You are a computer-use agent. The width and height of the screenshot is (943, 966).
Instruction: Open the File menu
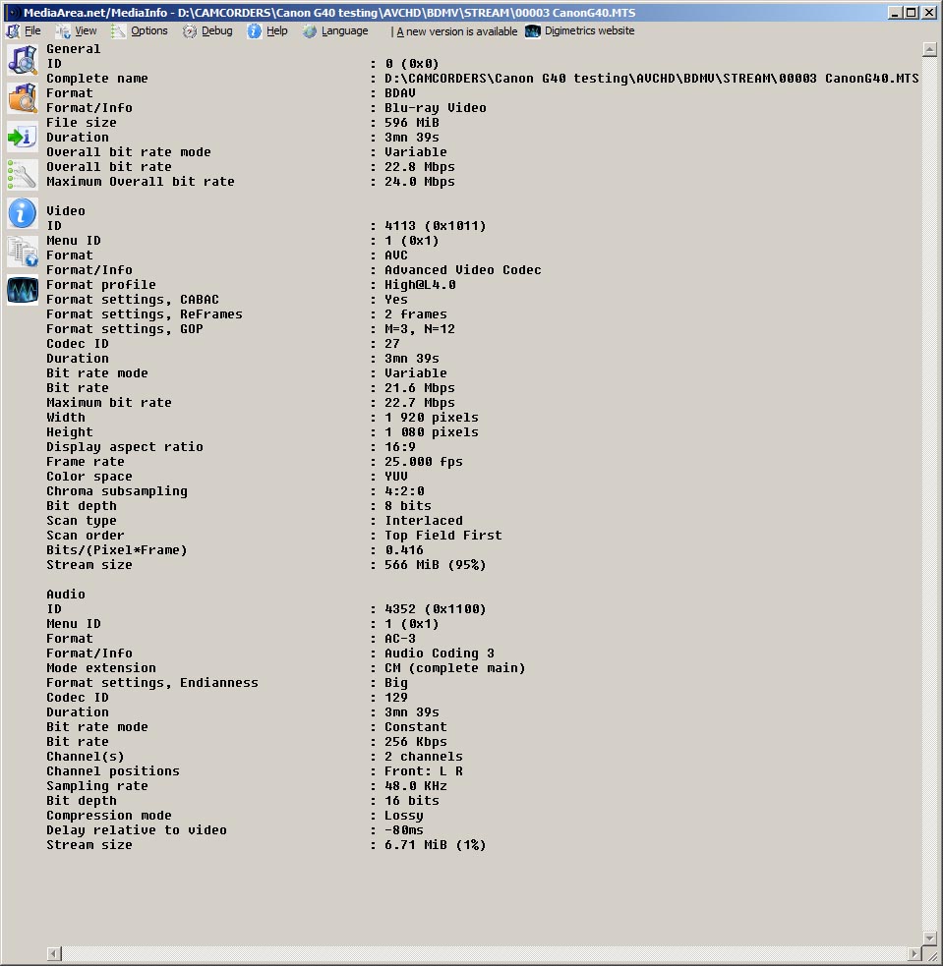click(24, 30)
